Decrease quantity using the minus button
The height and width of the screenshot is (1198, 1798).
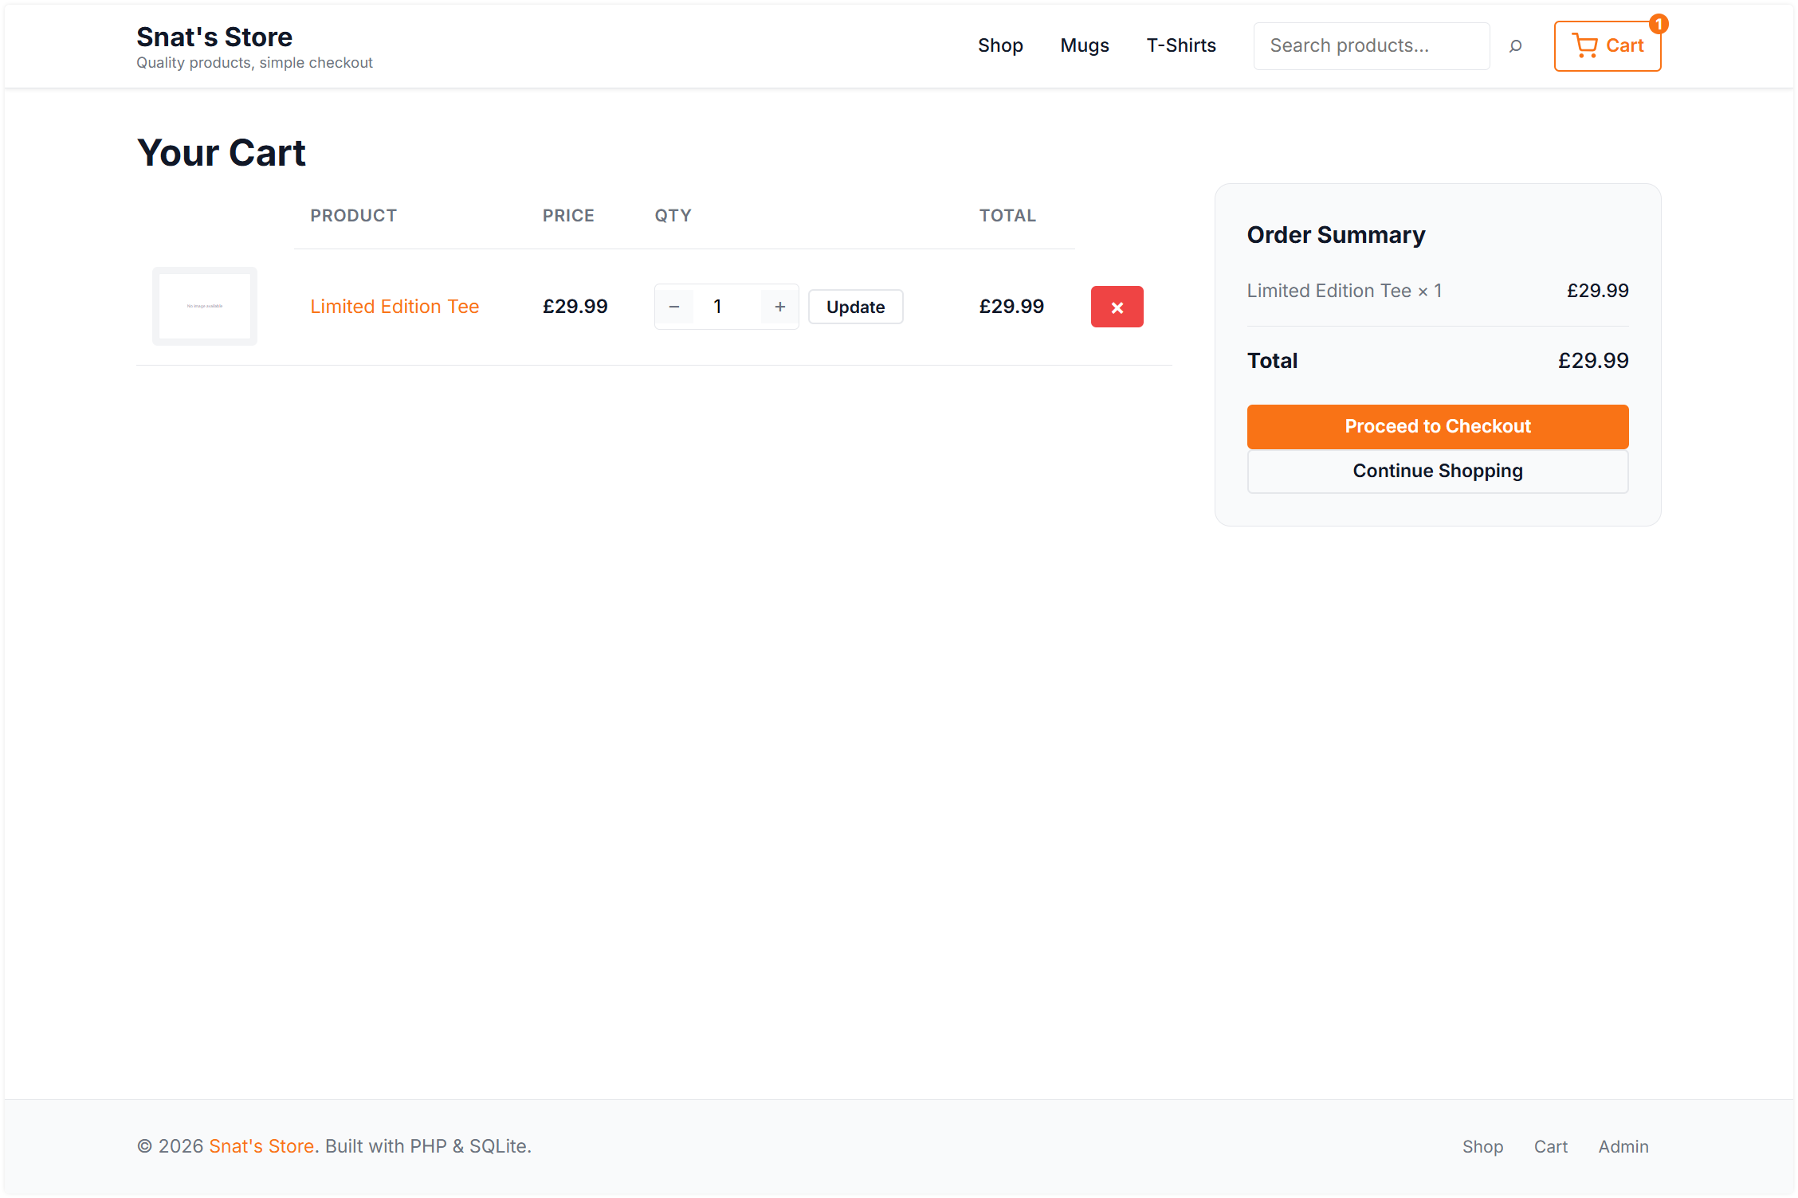(674, 306)
